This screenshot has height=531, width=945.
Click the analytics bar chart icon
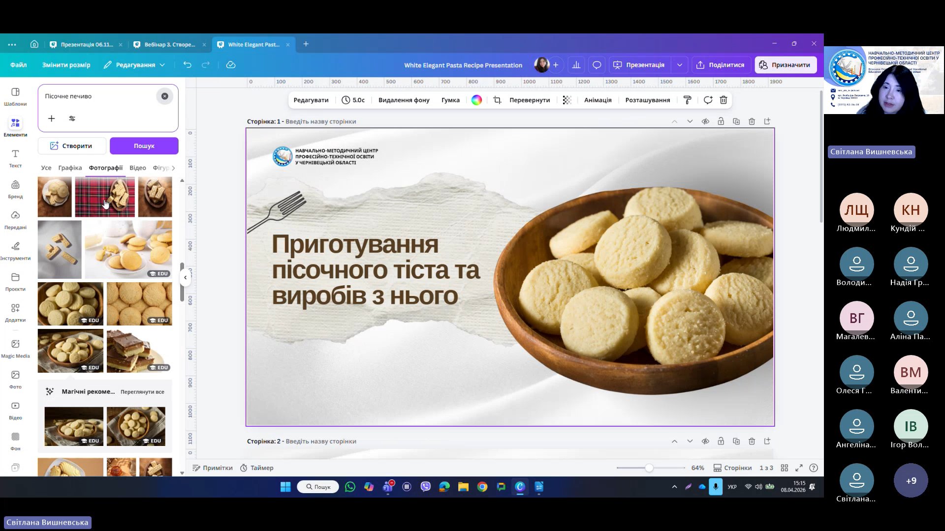coord(576,65)
